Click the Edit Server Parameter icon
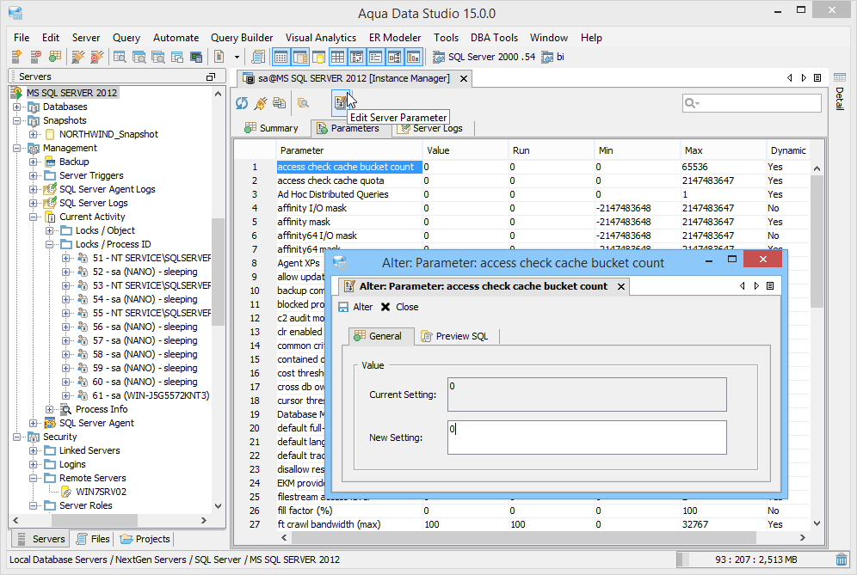Image resolution: width=857 pixels, height=575 pixels. tap(341, 102)
